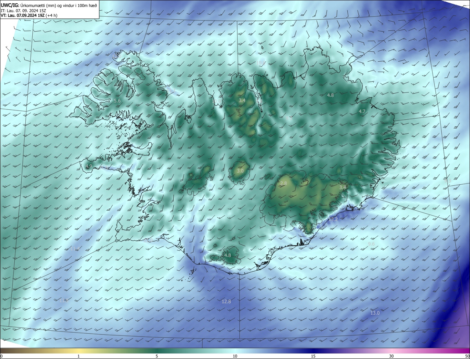This screenshot has height=359, width=470.
Task: Click the 4.8 value on the south coast glacier
Action: point(228,255)
